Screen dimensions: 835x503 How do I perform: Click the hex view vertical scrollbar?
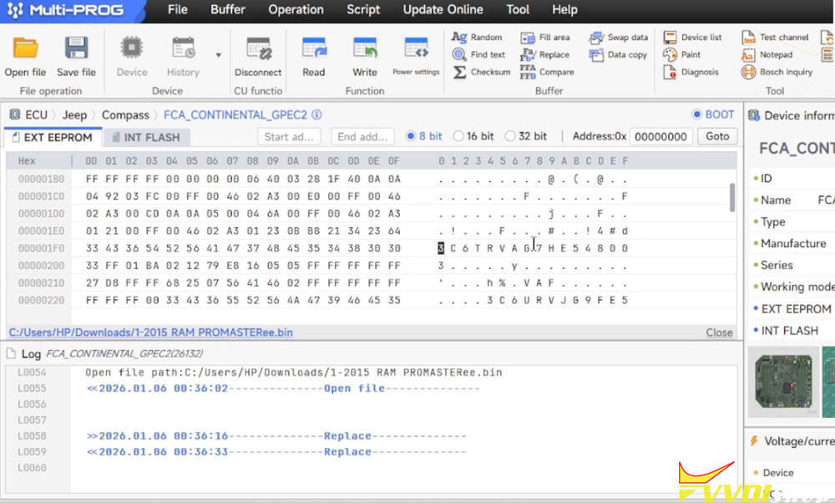coord(732,197)
